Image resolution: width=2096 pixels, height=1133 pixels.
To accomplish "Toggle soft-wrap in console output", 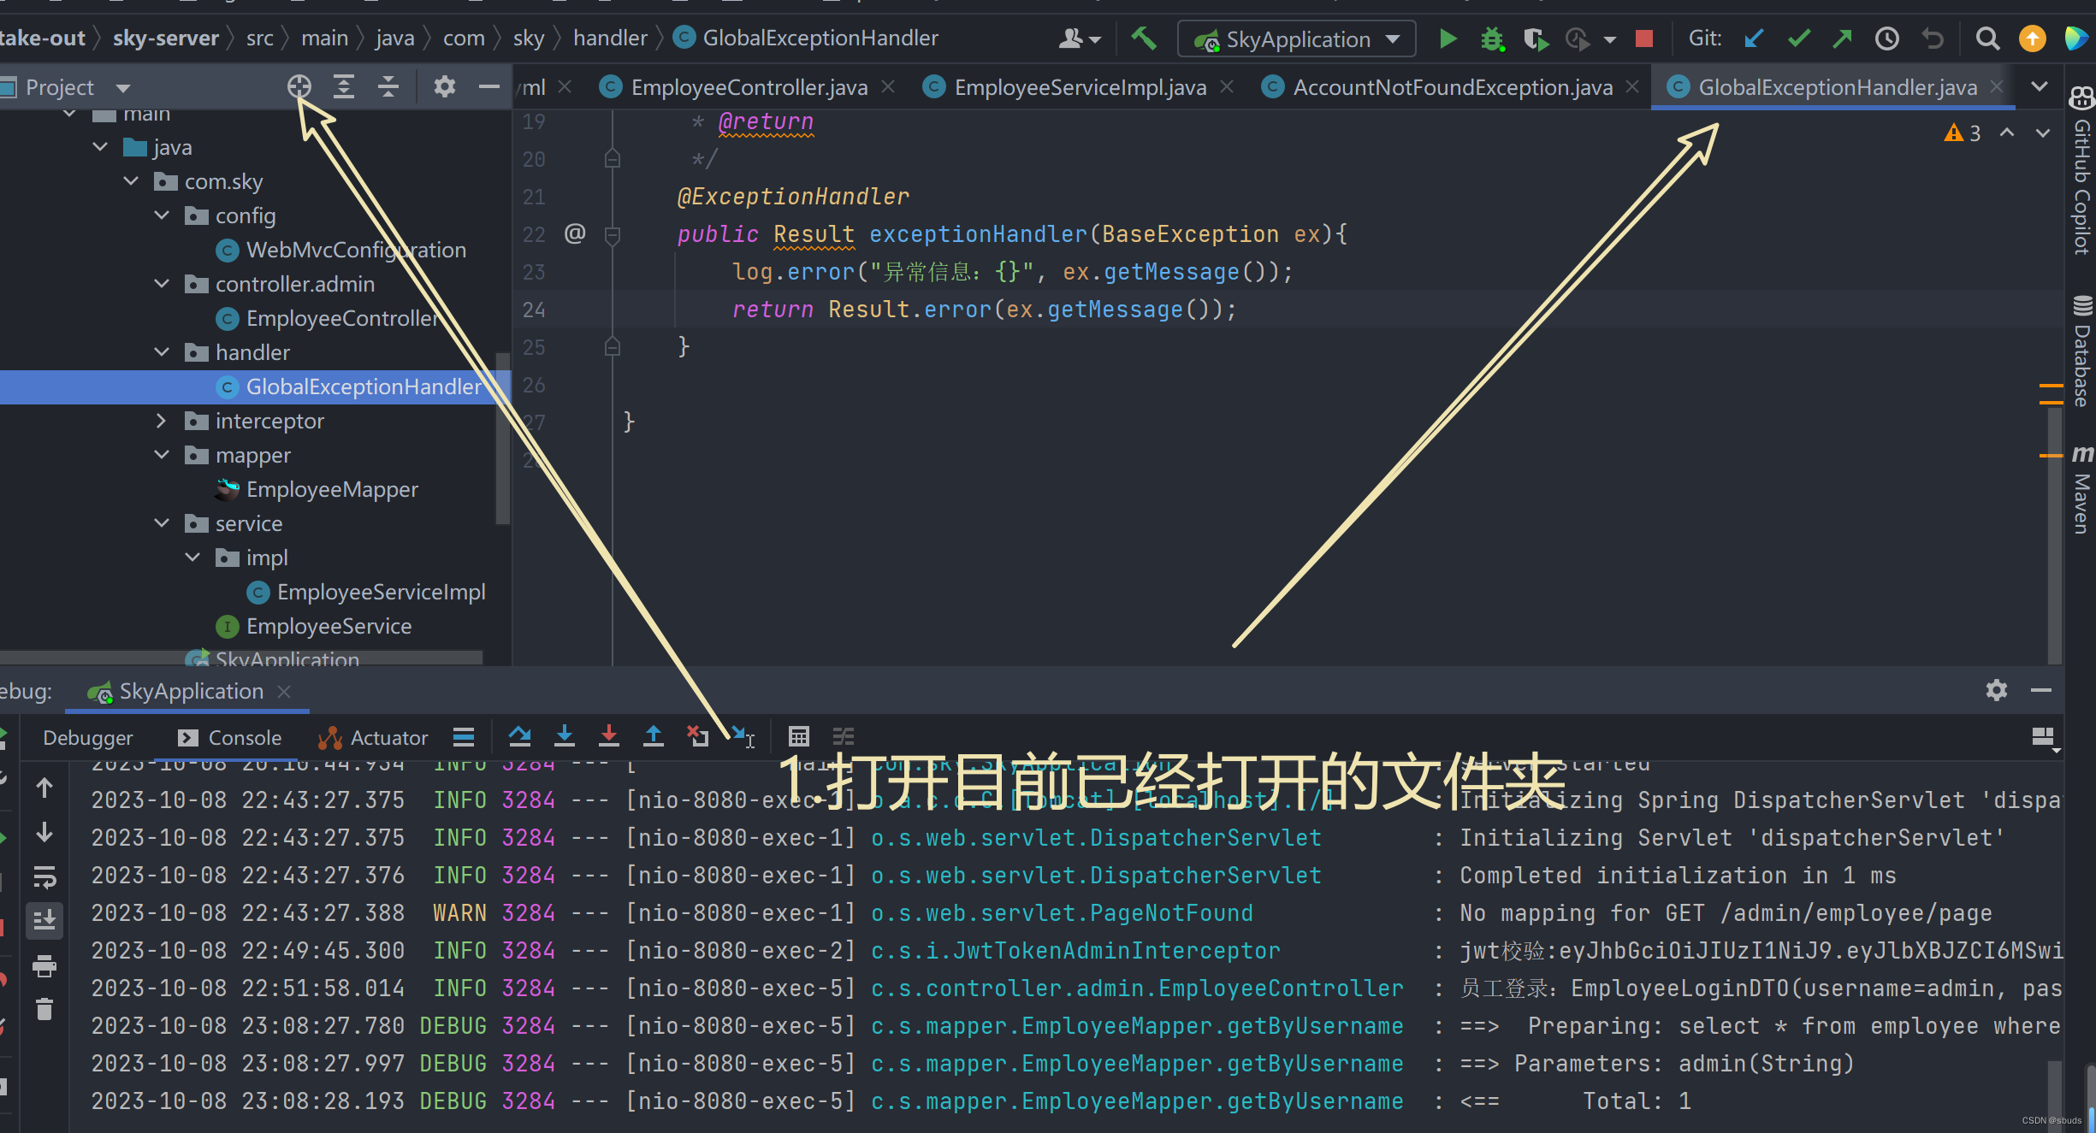I will [44, 876].
